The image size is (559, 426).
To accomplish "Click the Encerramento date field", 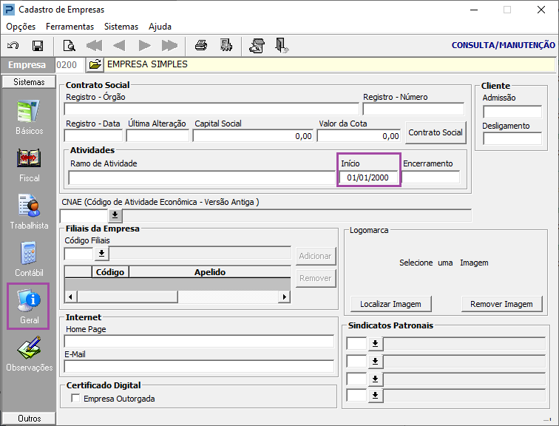I will pos(430,177).
